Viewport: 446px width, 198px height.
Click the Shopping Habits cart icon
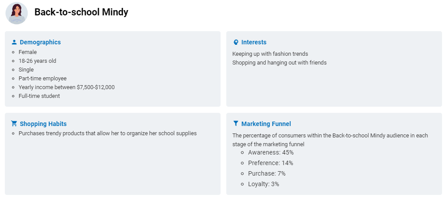pyautogui.click(x=14, y=124)
